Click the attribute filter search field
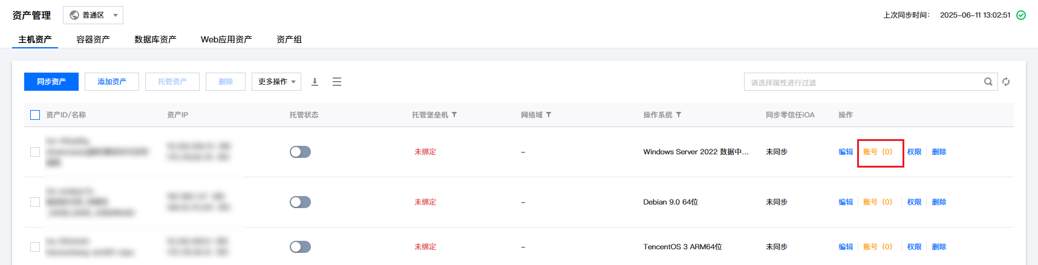Screen dimensions: 1038x265 pos(864,82)
